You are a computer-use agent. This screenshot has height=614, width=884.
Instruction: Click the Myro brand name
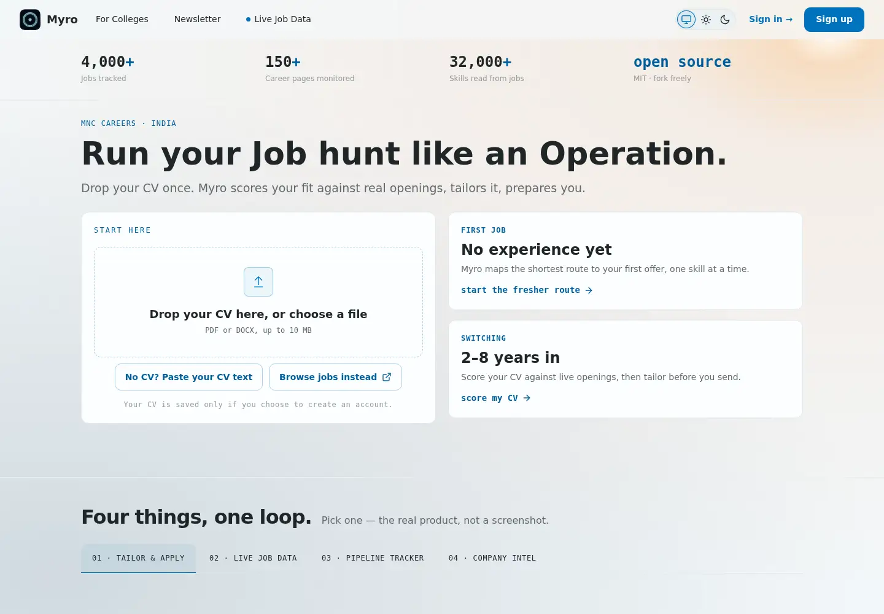(x=62, y=20)
